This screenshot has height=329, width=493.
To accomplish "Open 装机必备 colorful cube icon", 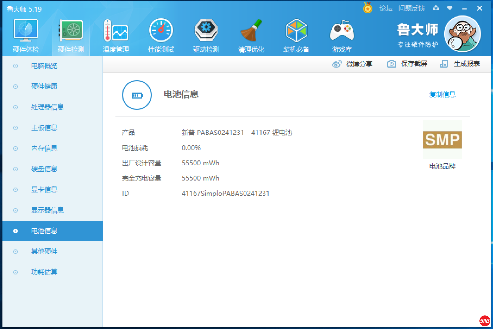I will click(296, 31).
